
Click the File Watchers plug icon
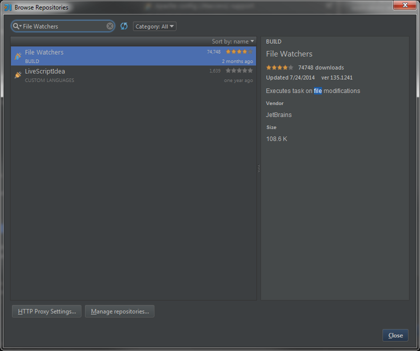pos(18,56)
